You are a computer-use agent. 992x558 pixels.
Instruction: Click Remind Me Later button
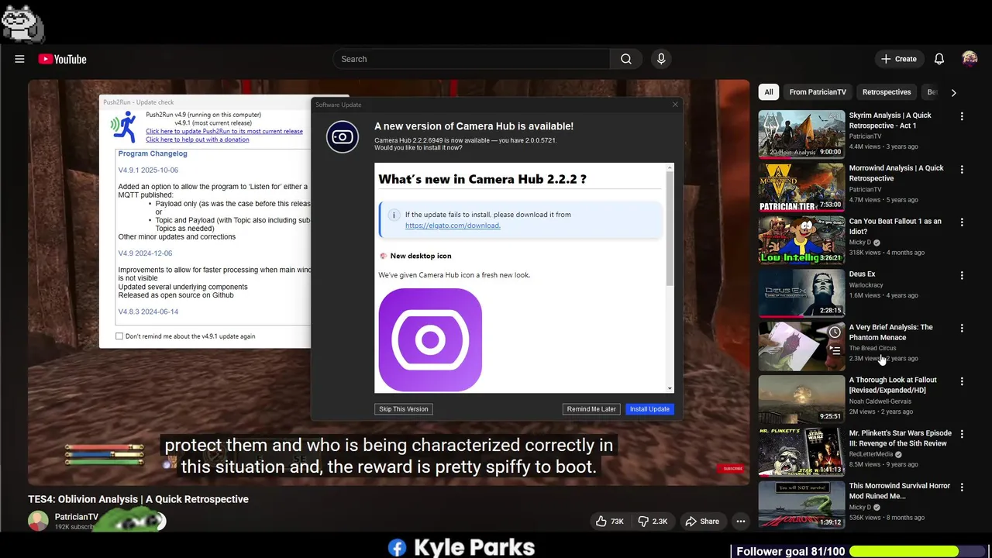(x=591, y=409)
